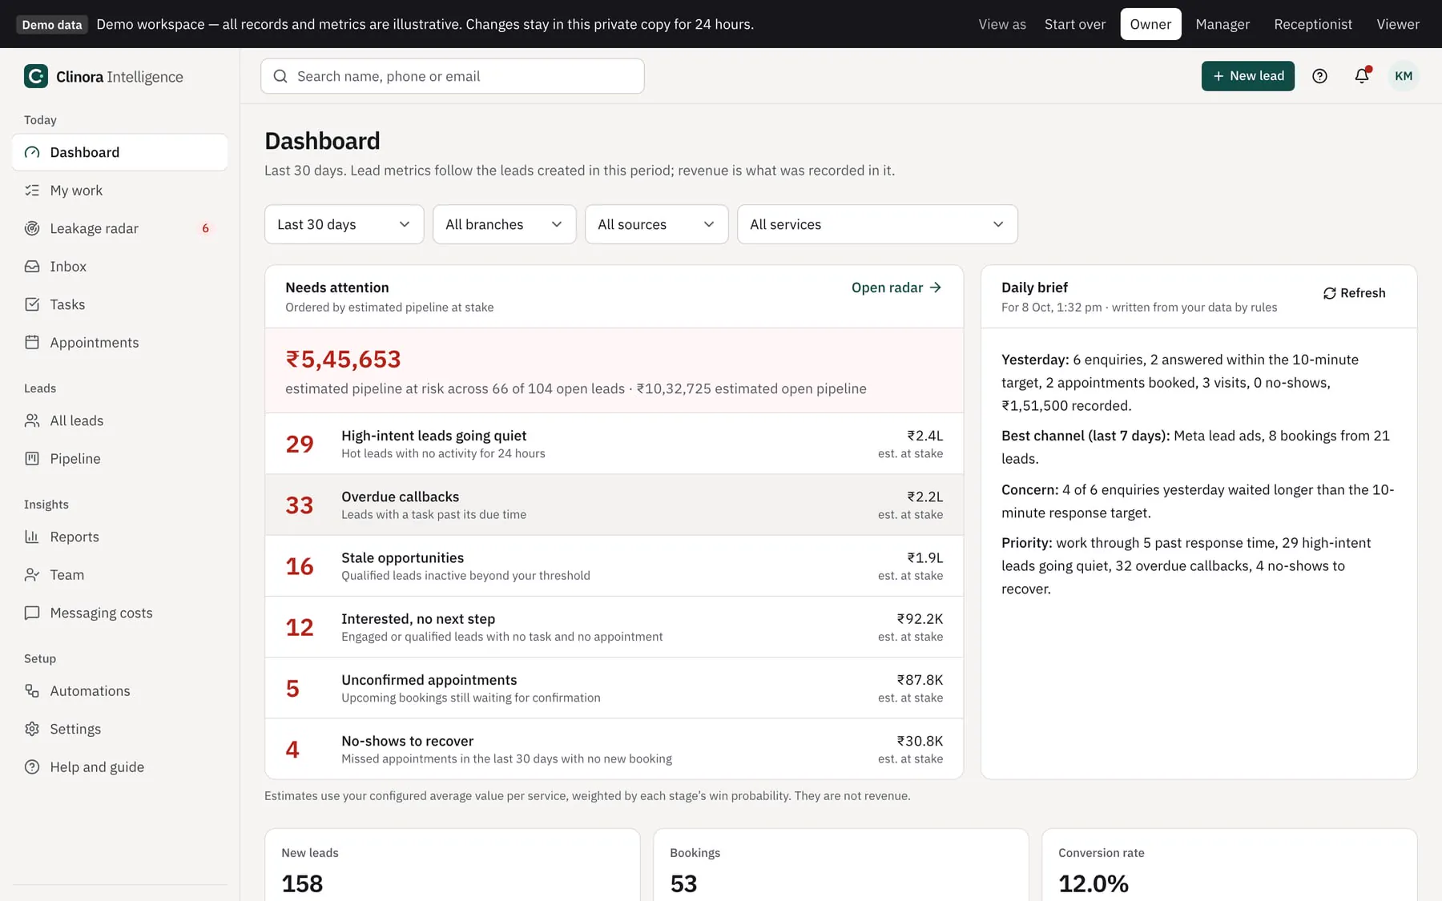The height and width of the screenshot is (901, 1442).
Task: Click the Messaging costs chat icon
Action: (32, 613)
